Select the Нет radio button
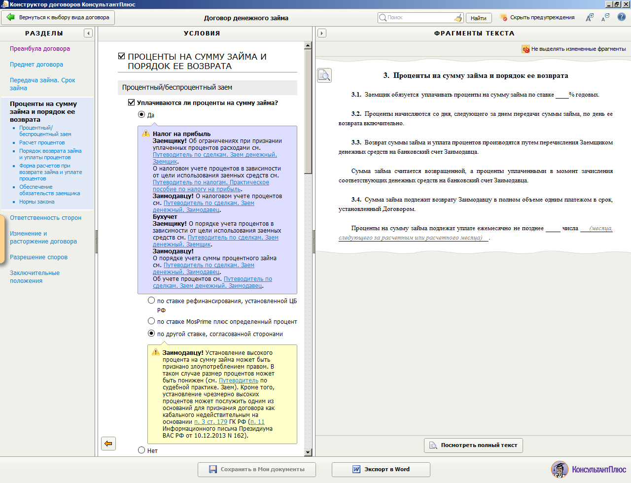 click(x=141, y=450)
